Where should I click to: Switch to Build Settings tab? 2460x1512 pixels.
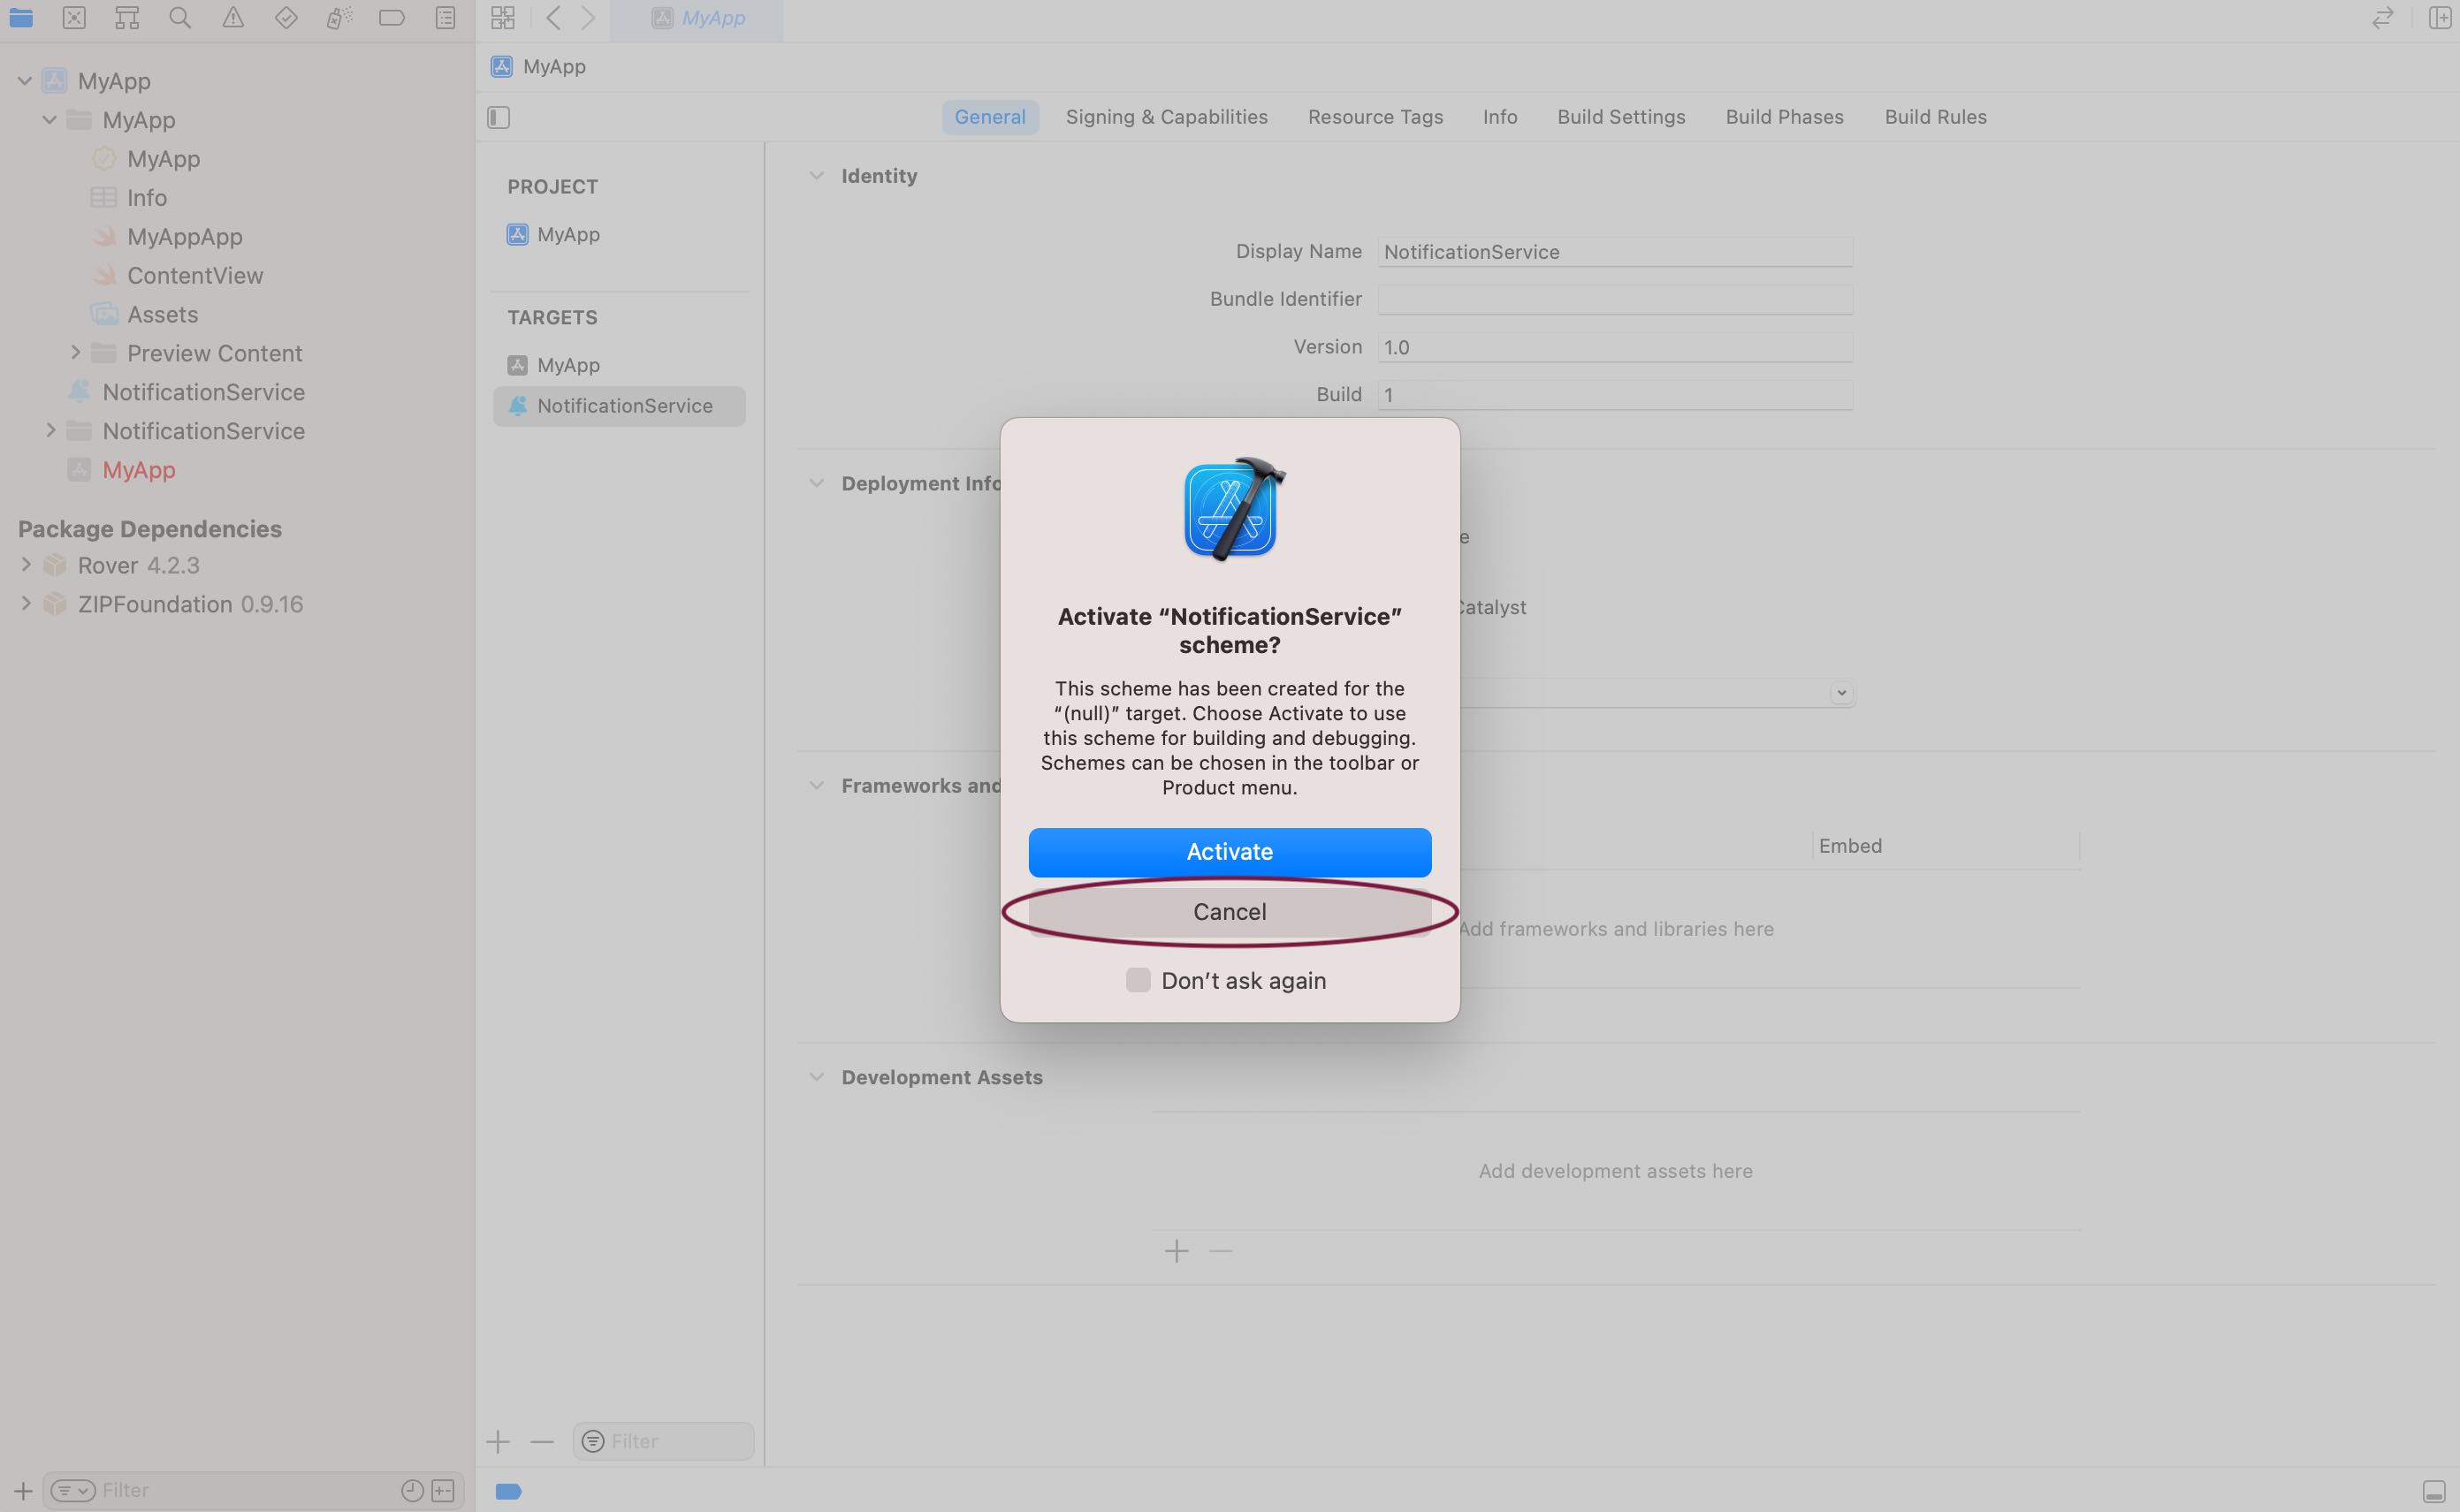1621,117
